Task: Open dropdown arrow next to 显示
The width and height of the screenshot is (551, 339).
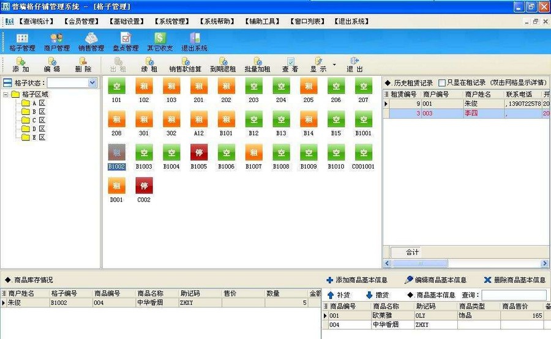Action: pos(334,64)
